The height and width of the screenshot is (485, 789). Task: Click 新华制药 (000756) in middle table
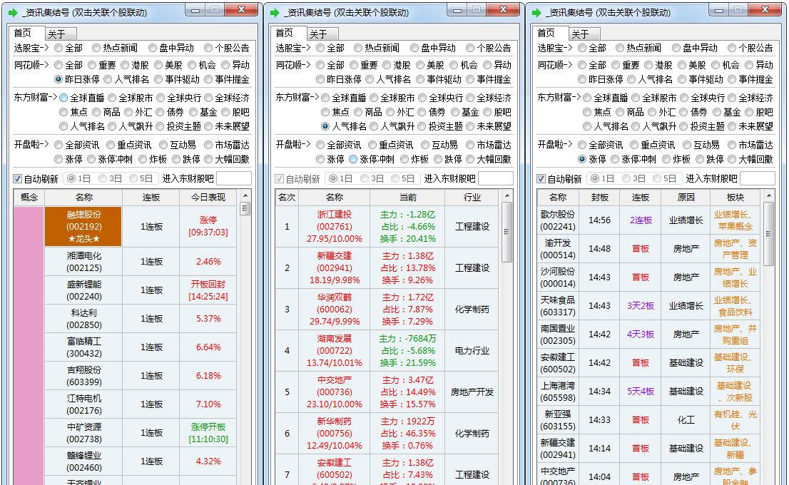[x=335, y=433]
